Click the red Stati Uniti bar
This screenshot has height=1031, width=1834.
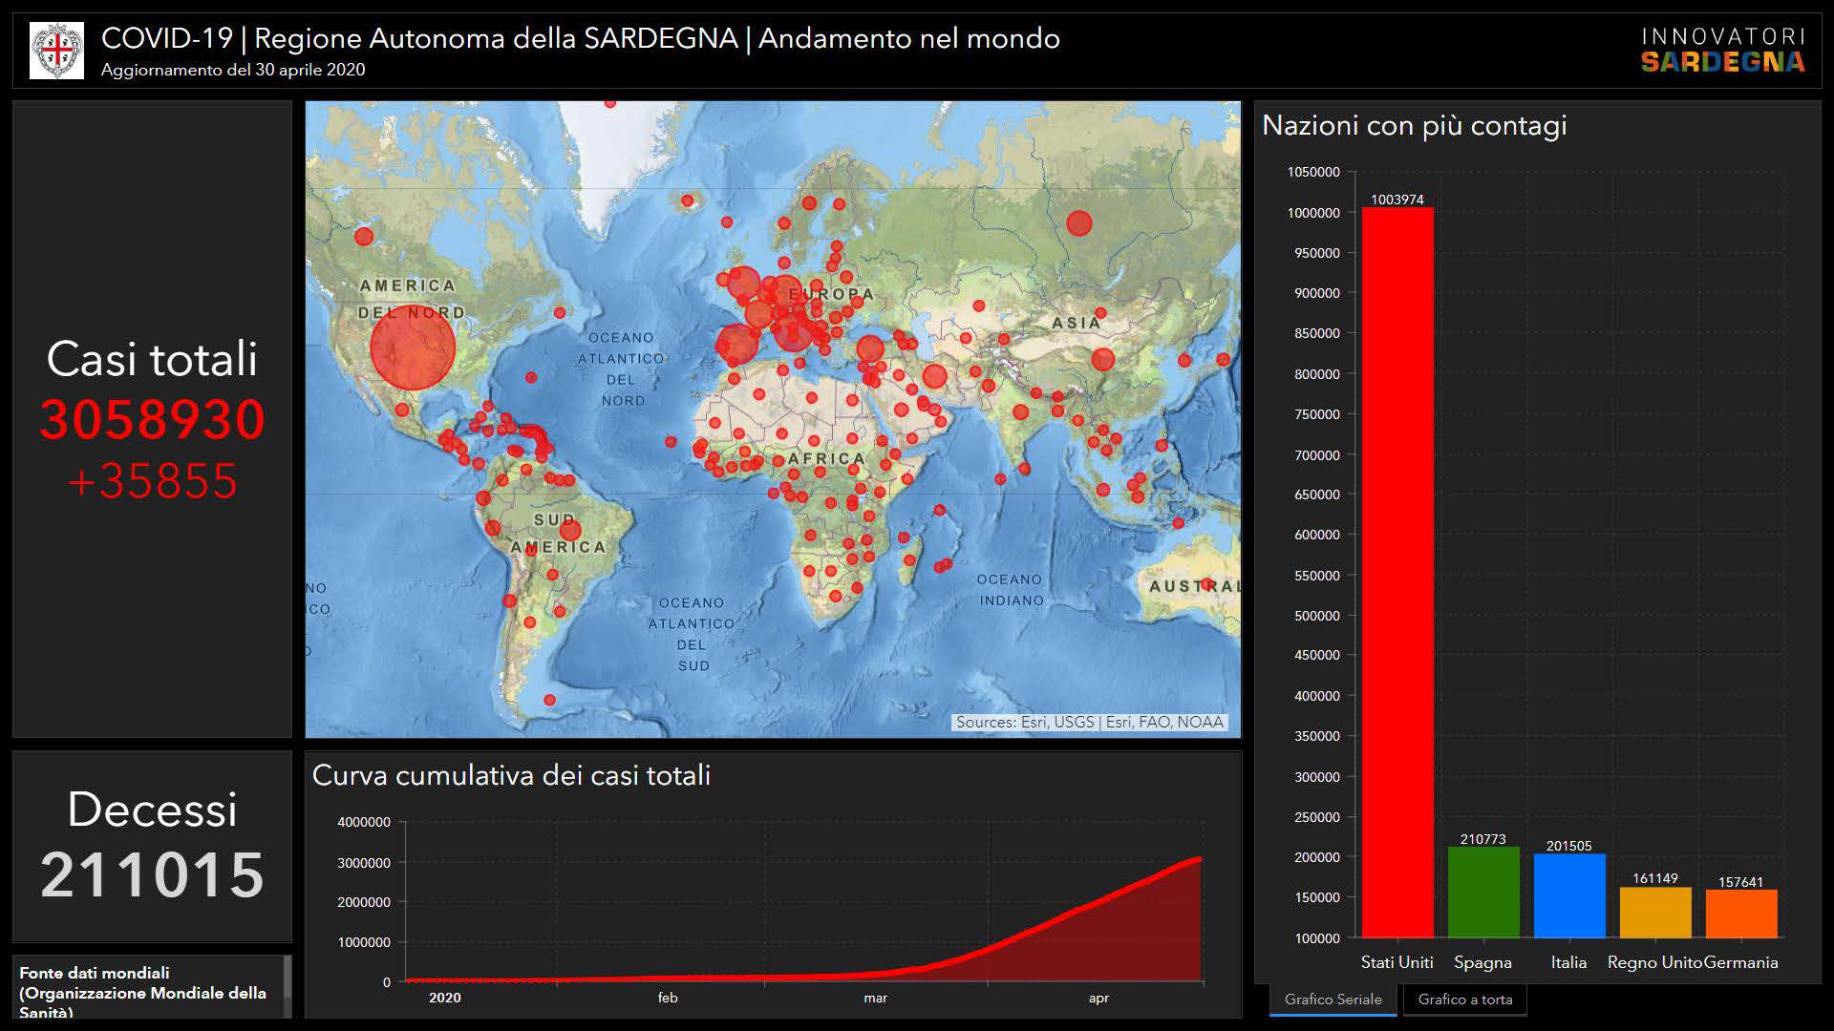(1397, 573)
